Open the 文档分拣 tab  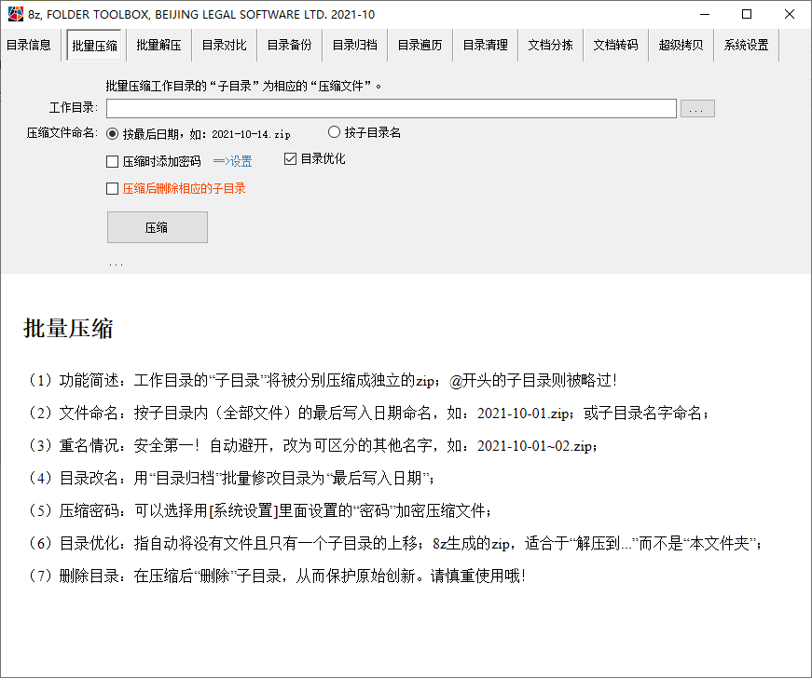point(550,45)
